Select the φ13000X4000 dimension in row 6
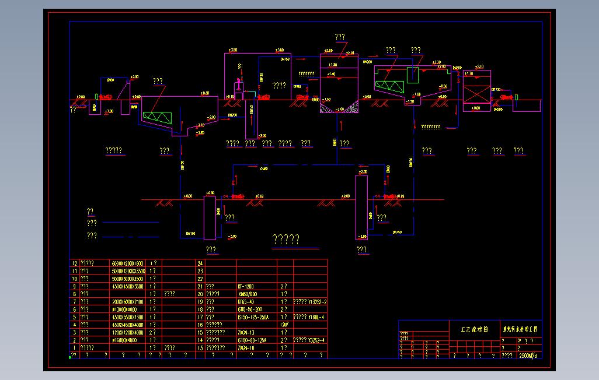 [x=124, y=309]
